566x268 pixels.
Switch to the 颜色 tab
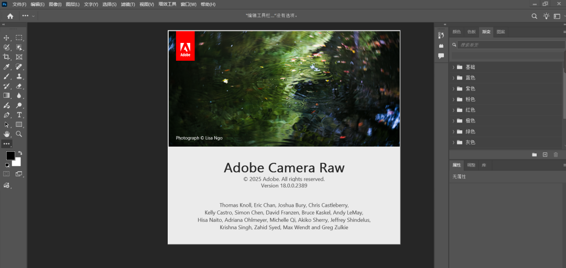456,32
